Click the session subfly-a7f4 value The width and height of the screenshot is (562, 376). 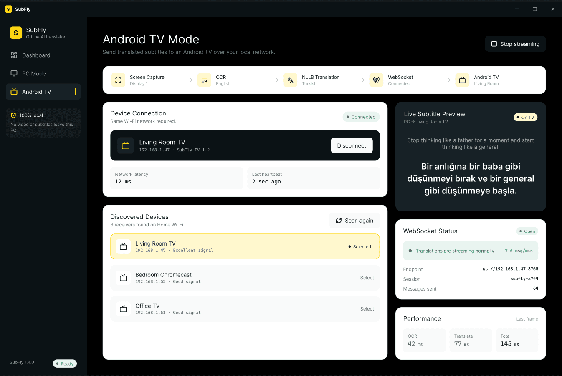pyautogui.click(x=524, y=278)
